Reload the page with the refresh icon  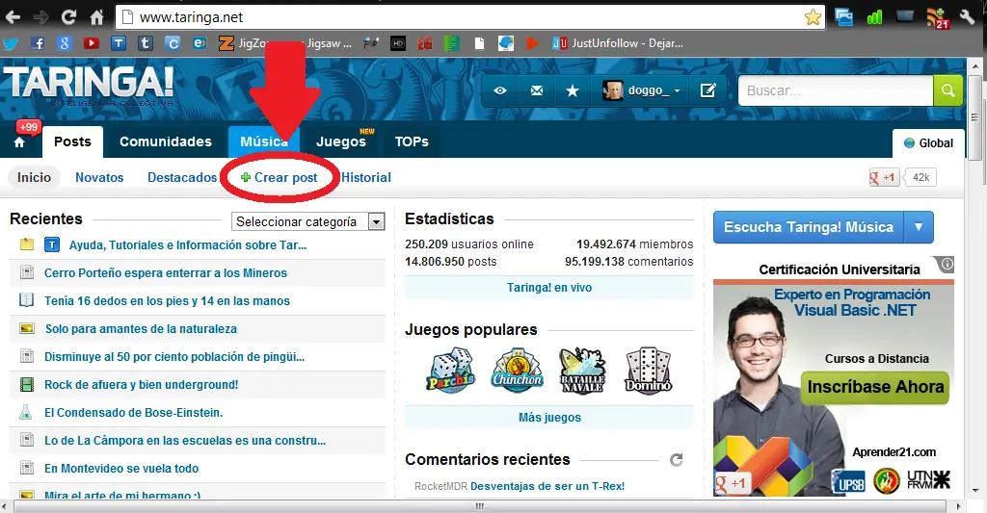coord(68,17)
